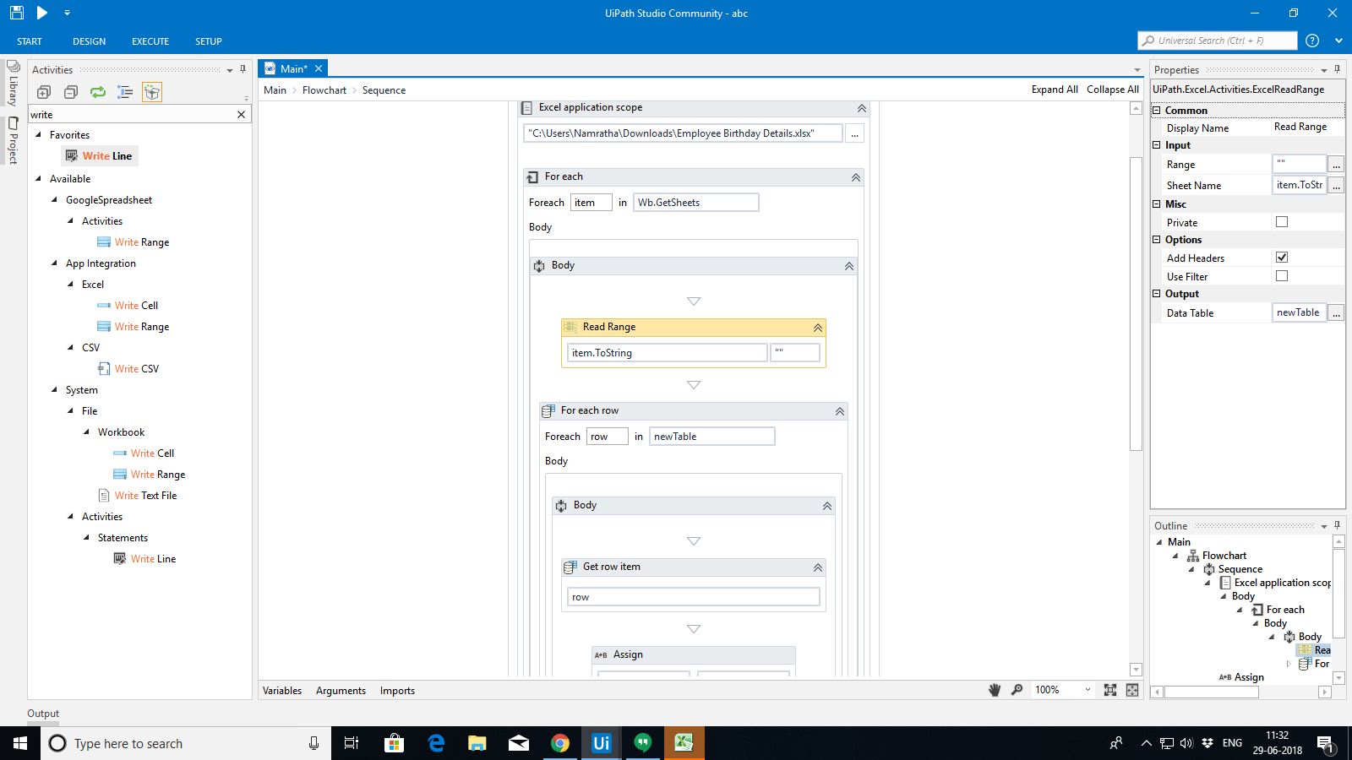Open the SETUP ribbon tab
The image size is (1352, 760).
(x=209, y=41)
